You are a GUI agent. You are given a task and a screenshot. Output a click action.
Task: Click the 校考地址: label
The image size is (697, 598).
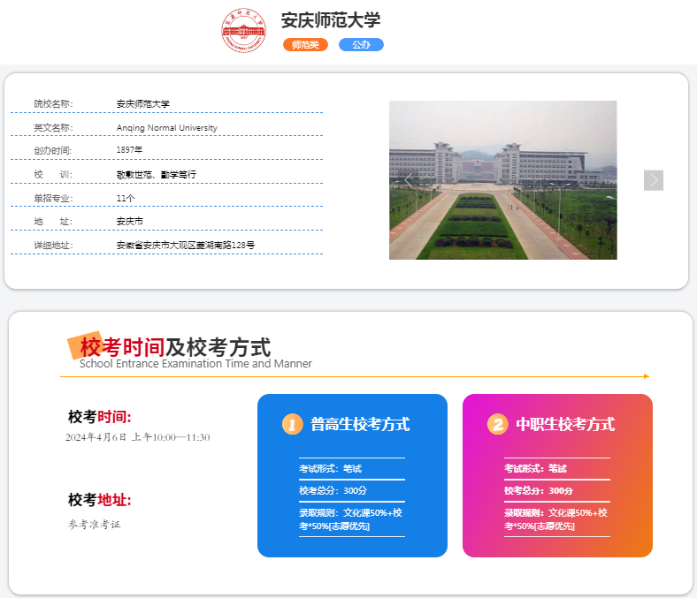point(100,500)
